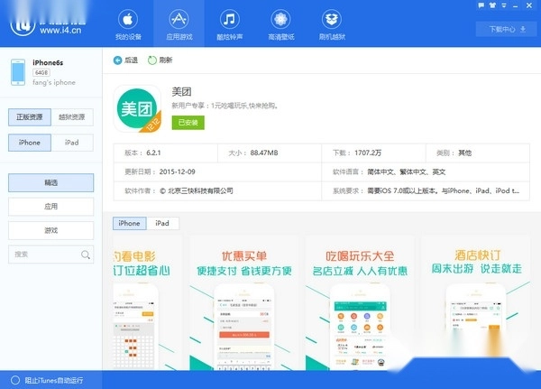Open the 应用游戏 App Store icon
Image resolution: width=541 pixels, height=389 pixels.
point(179,19)
